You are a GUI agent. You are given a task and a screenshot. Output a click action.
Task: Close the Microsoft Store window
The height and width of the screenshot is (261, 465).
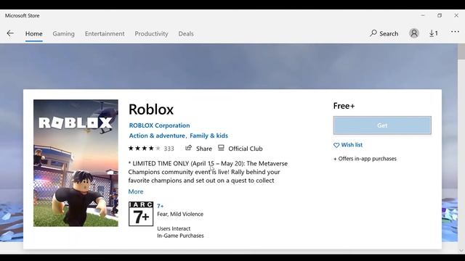[456, 15]
